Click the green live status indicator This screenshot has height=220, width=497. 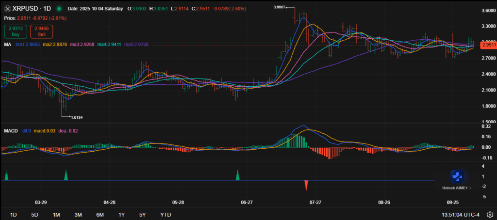59,9
